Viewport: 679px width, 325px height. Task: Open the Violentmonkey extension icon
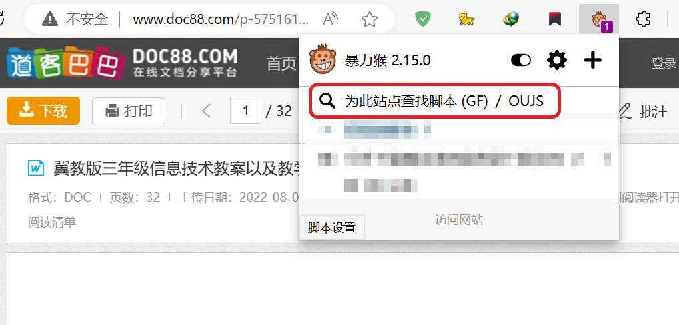(599, 19)
